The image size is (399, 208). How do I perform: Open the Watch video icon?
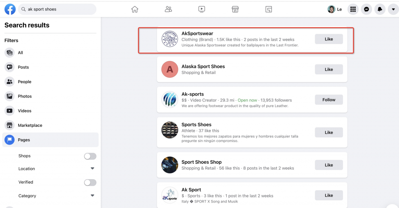point(201,9)
